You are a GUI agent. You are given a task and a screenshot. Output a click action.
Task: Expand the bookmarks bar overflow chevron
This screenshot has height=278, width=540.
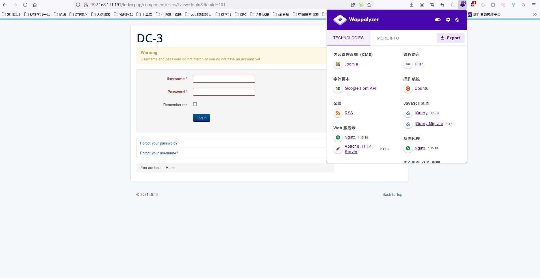point(535,14)
